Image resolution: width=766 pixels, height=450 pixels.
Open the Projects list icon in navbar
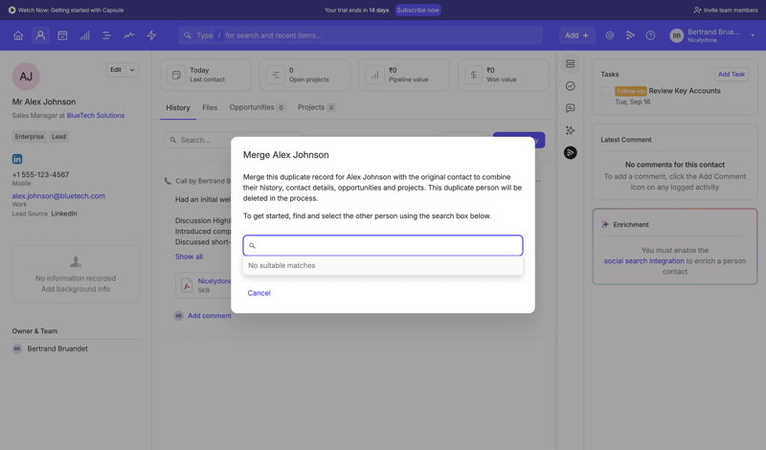(106, 35)
